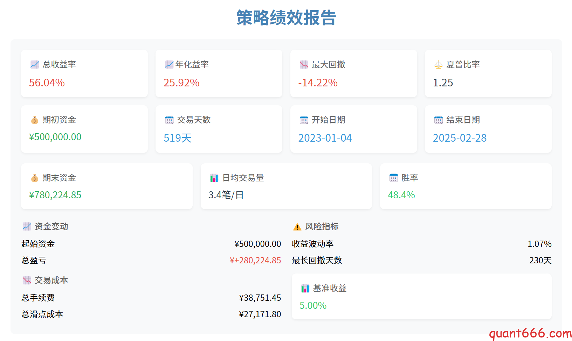Click the calendar icon beside 交易天数
This screenshot has width=572, height=341.
[169, 120]
